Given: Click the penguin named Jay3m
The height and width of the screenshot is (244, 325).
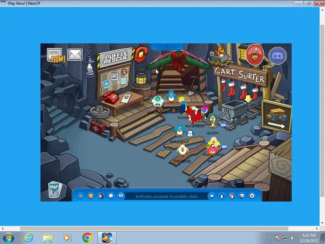Looking at the screenshot, I should 213,121.
